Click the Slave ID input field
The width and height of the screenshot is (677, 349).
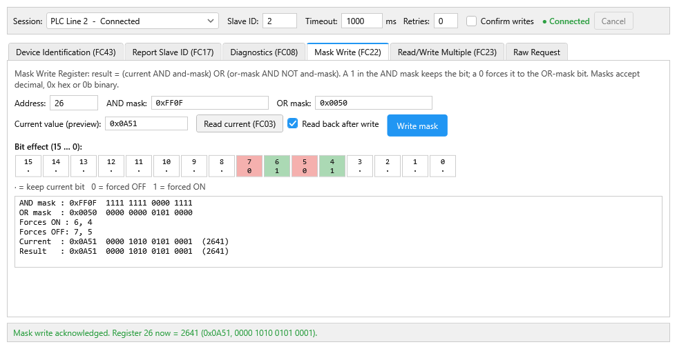279,21
